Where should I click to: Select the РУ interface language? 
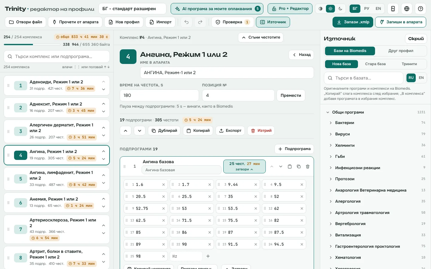367,9
